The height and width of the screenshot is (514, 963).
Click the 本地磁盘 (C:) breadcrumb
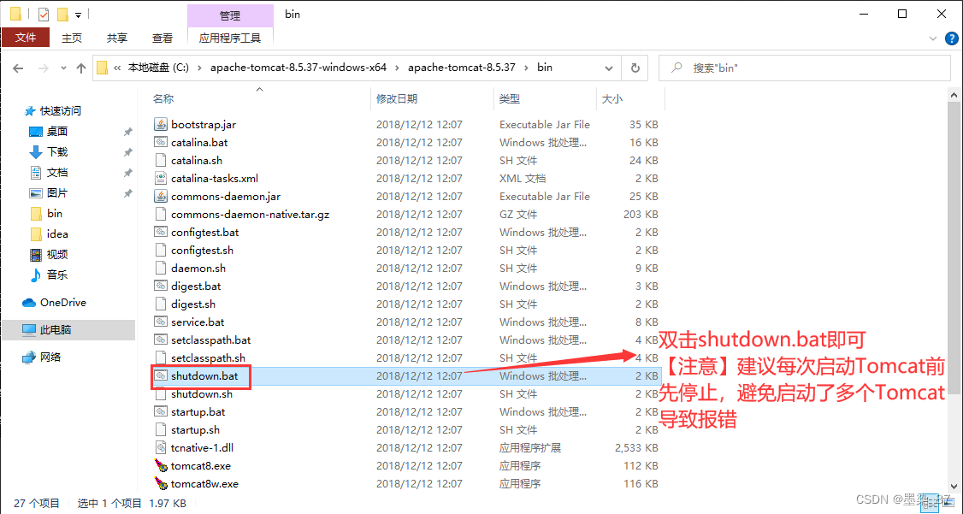click(158, 68)
